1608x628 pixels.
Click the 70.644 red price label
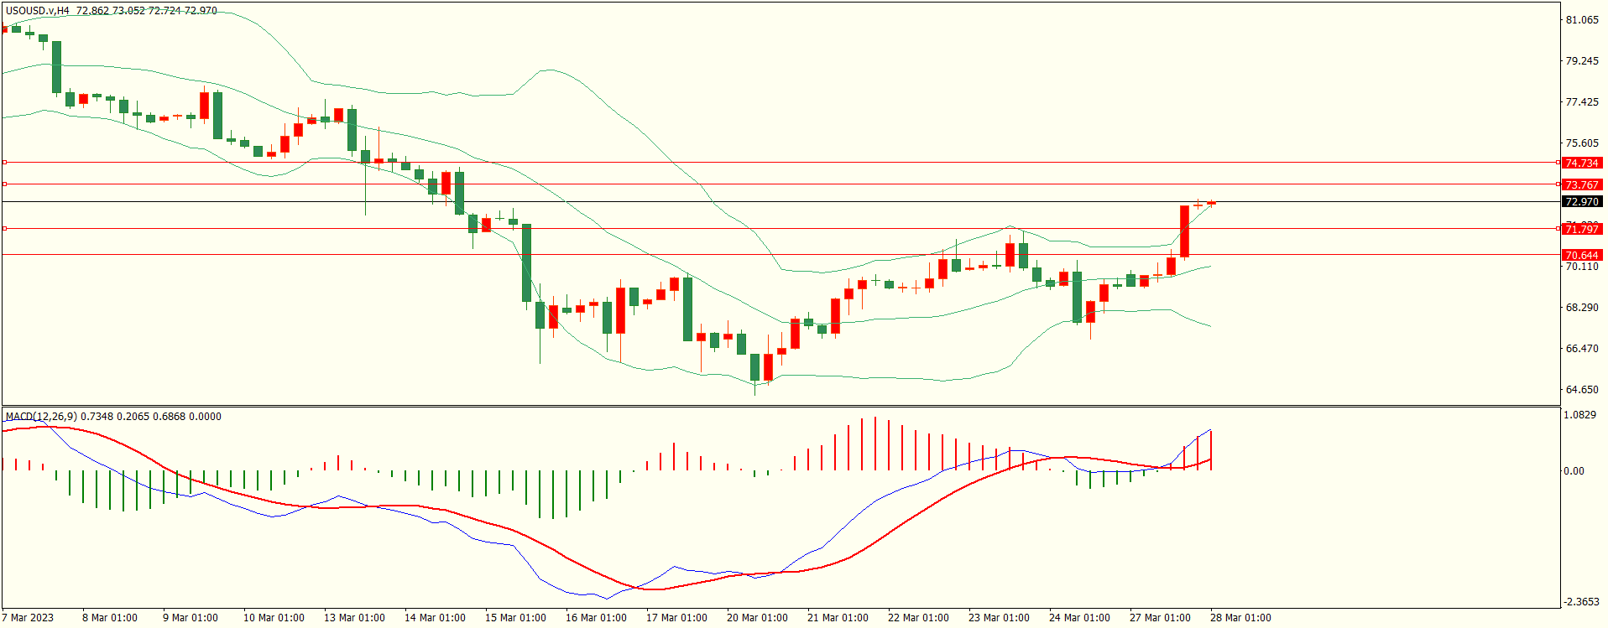pyautogui.click(x=1582, y=255)
